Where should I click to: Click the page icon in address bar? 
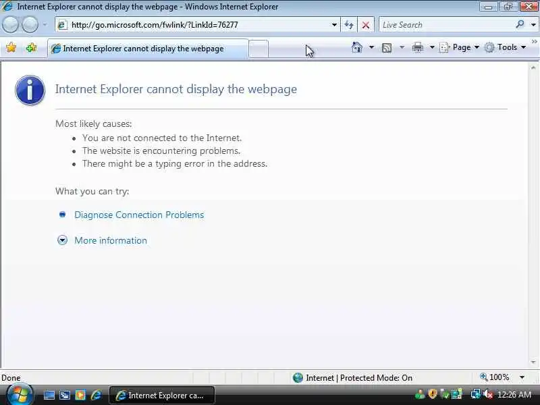pos(62,25)
